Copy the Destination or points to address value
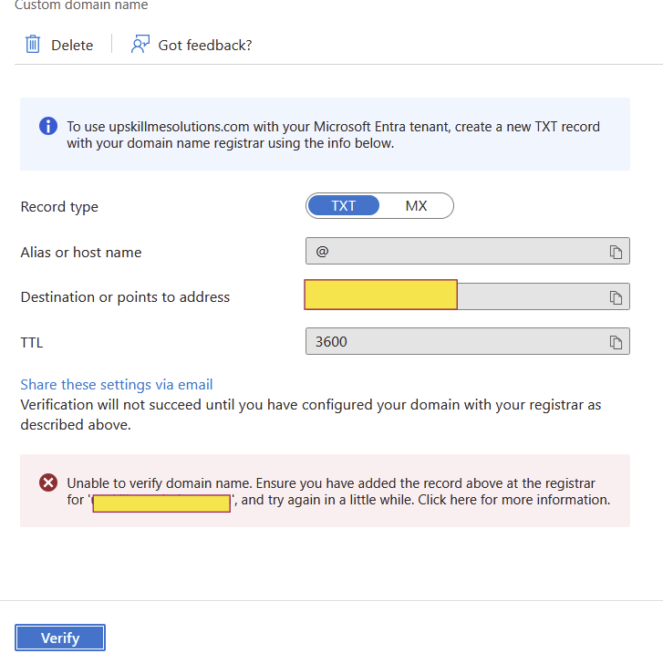Viewport: 663px width, 664px height. coord(616,297)
